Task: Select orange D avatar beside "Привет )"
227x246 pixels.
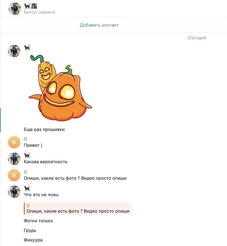Action: (14, 142)
